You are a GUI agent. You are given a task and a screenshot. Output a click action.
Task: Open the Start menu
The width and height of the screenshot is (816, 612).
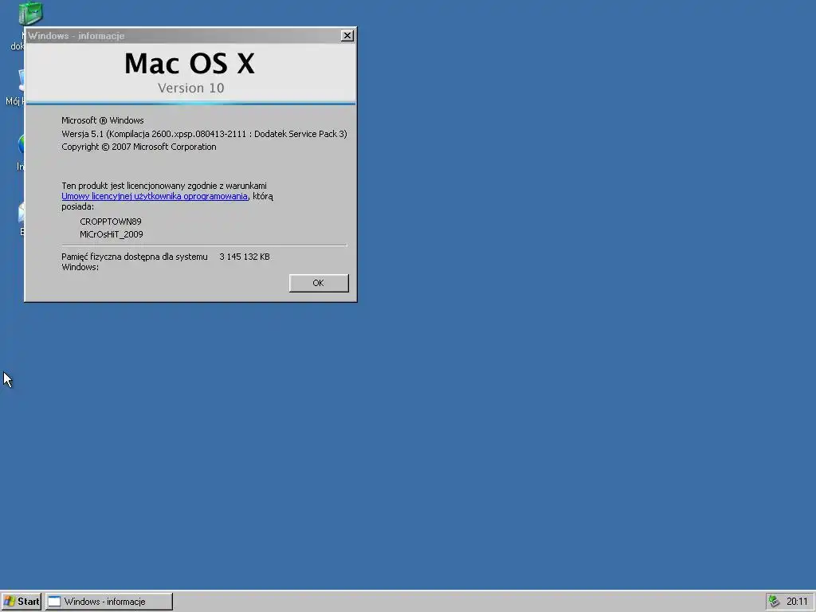(x=22, y=602)
